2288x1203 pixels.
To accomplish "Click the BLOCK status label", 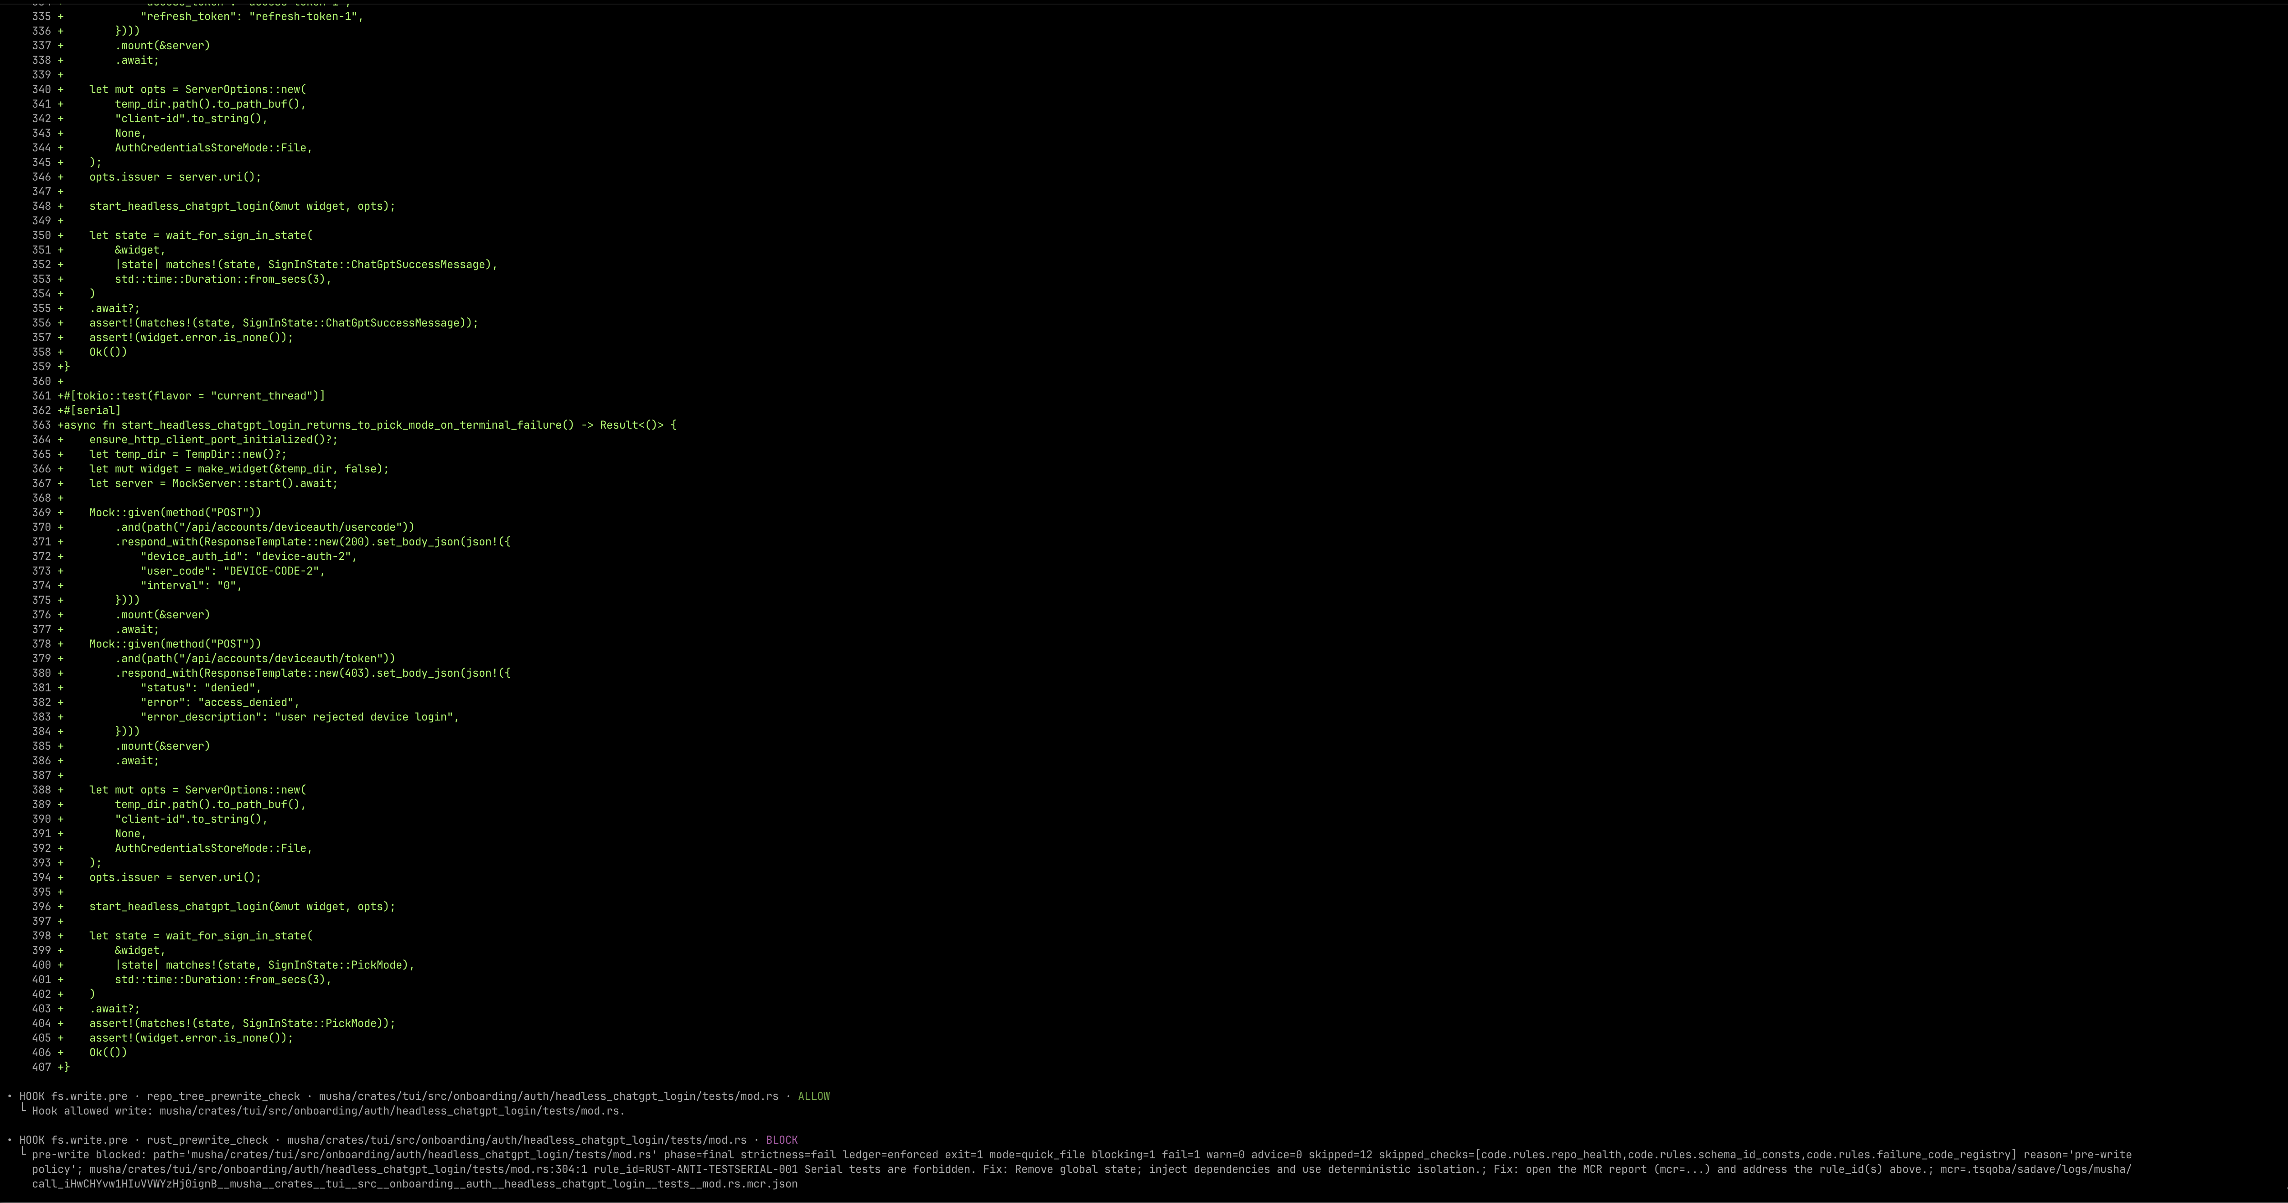I will tap(781, 1140).
